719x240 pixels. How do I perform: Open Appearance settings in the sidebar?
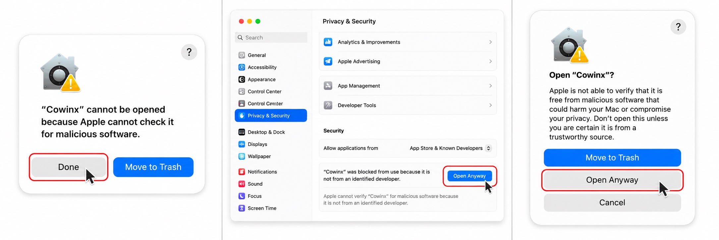pos(271,79)
